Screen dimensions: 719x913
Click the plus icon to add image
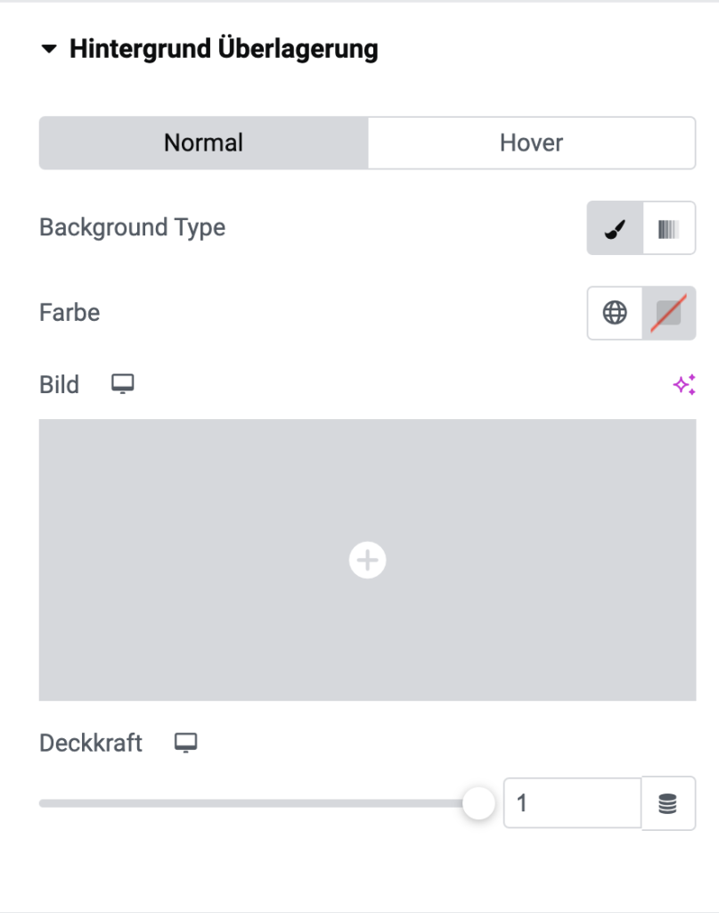click(x=367, y=560)
